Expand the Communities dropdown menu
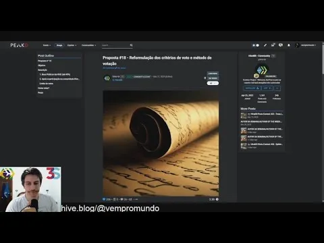 (88, 45)
